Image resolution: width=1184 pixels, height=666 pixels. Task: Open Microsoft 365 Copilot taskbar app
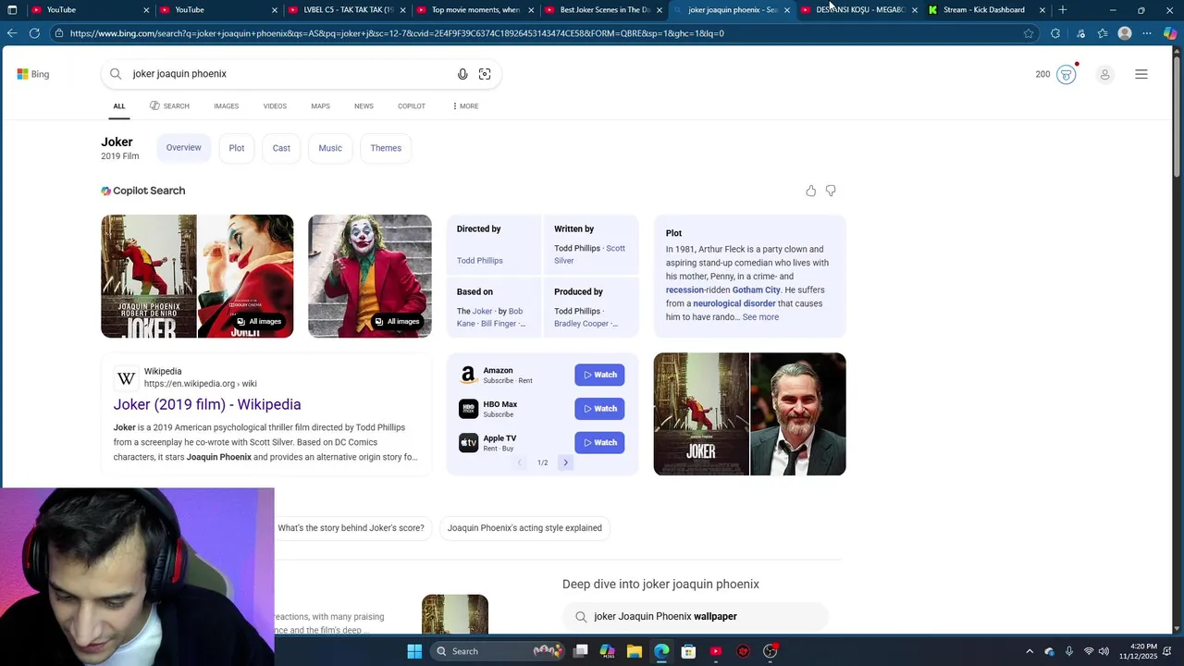[x=608, y=651]
